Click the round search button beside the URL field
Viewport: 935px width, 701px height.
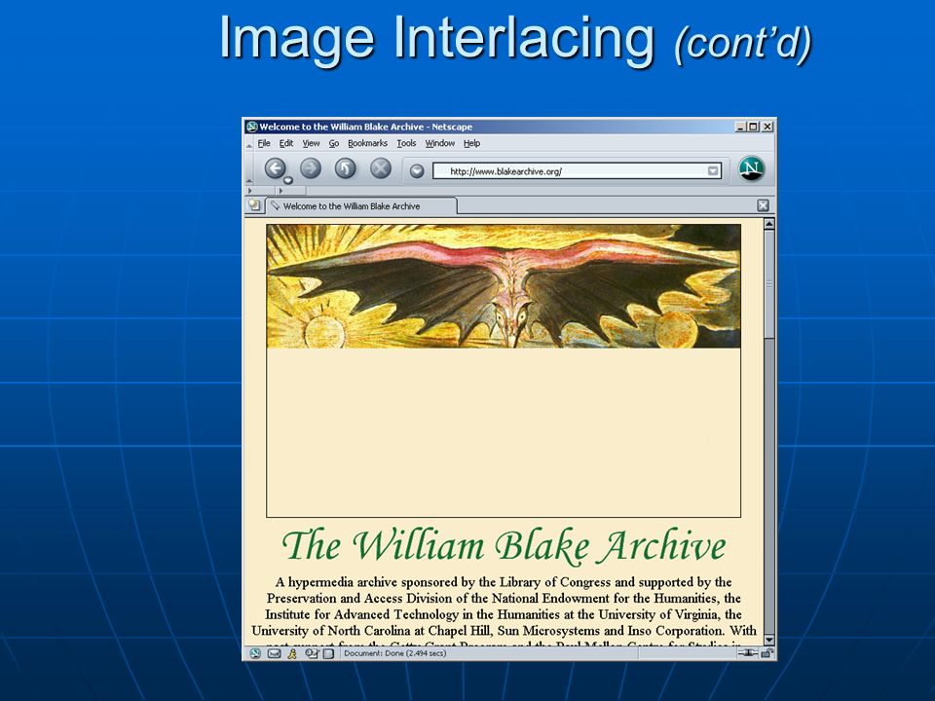coord(417,171)
